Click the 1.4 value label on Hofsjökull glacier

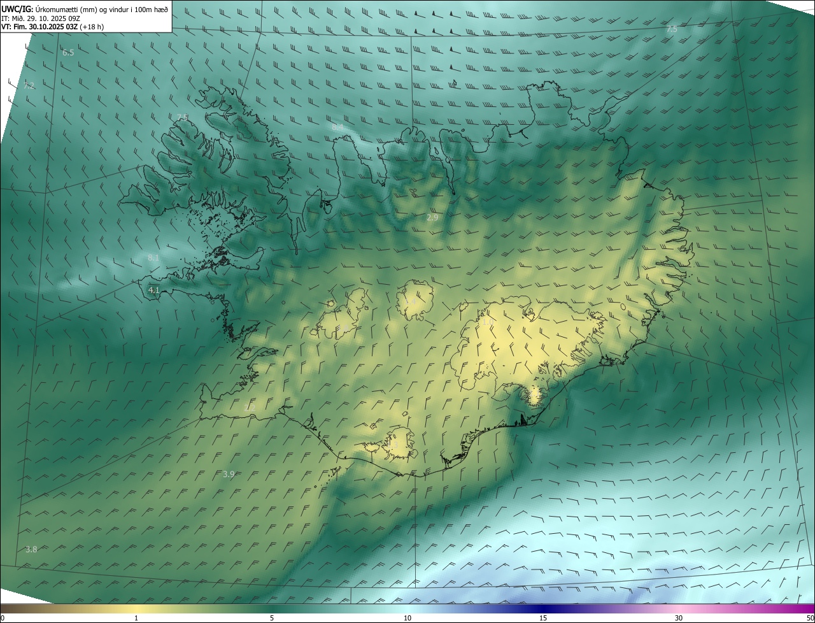(411, 301)
